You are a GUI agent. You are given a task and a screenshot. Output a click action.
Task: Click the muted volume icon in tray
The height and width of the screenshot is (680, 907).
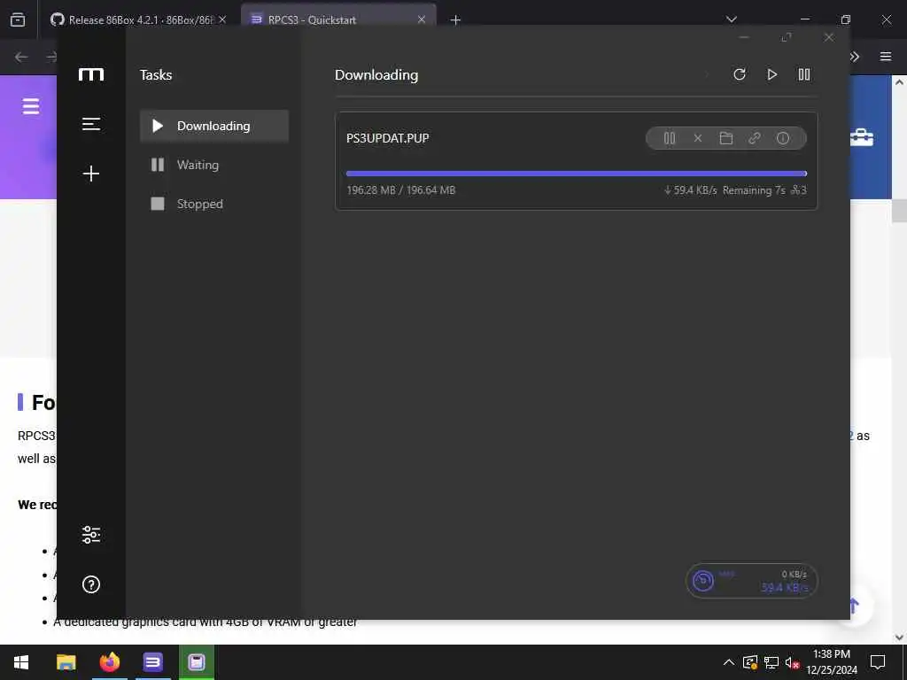[792, 662]
